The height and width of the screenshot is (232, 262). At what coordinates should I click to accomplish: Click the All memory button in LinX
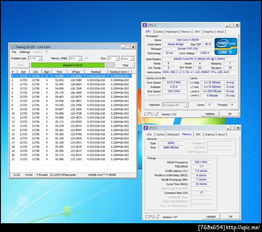pyautogui.click(x=86, y=58)
